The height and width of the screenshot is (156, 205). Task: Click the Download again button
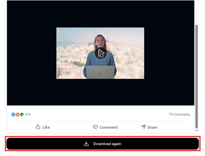tap(102, 144)
